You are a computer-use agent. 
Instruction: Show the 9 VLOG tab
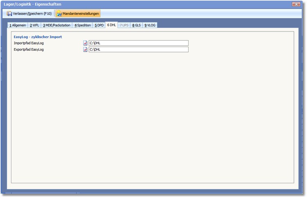coord(150,25)
